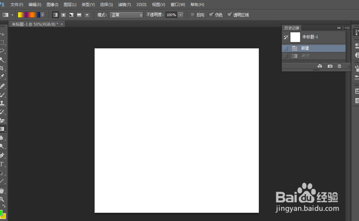
Task: Select the Blur tool
Action: [2, 138]
